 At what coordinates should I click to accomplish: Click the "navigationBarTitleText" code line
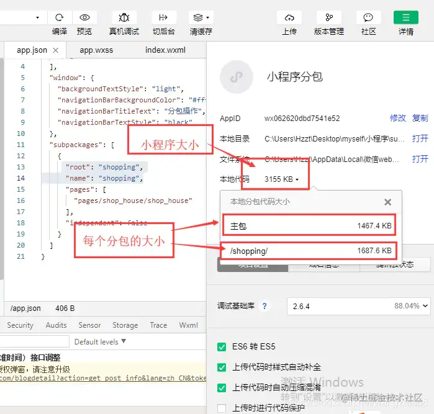point(132,111)
